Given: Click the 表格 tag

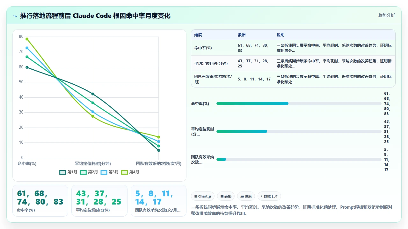Looking at the screenshot, I should (x=226, y=196).
